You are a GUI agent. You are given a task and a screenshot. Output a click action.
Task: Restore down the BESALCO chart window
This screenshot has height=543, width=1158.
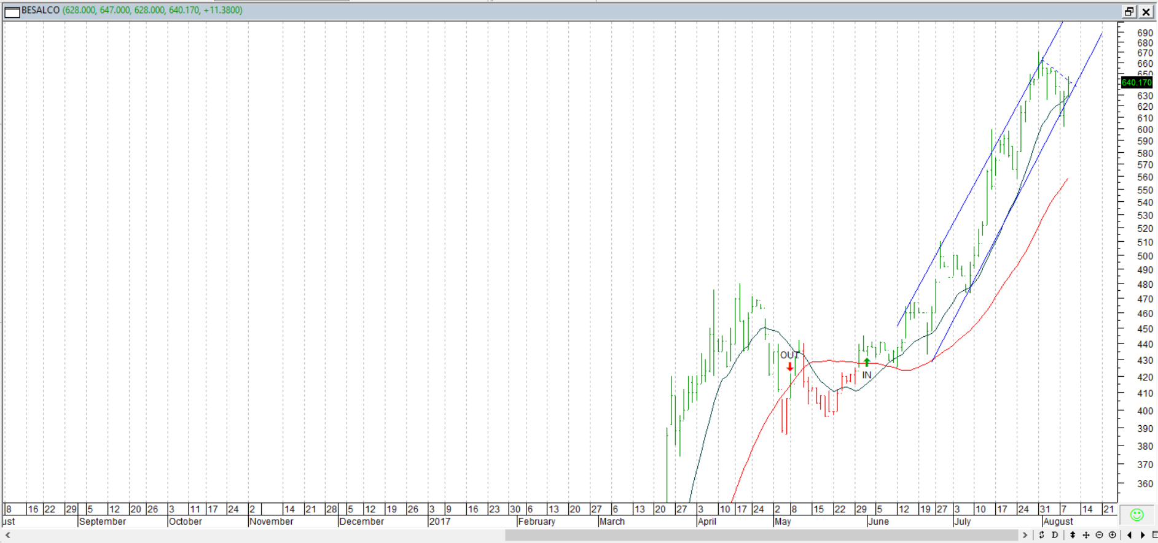[x=1130, y=12]
